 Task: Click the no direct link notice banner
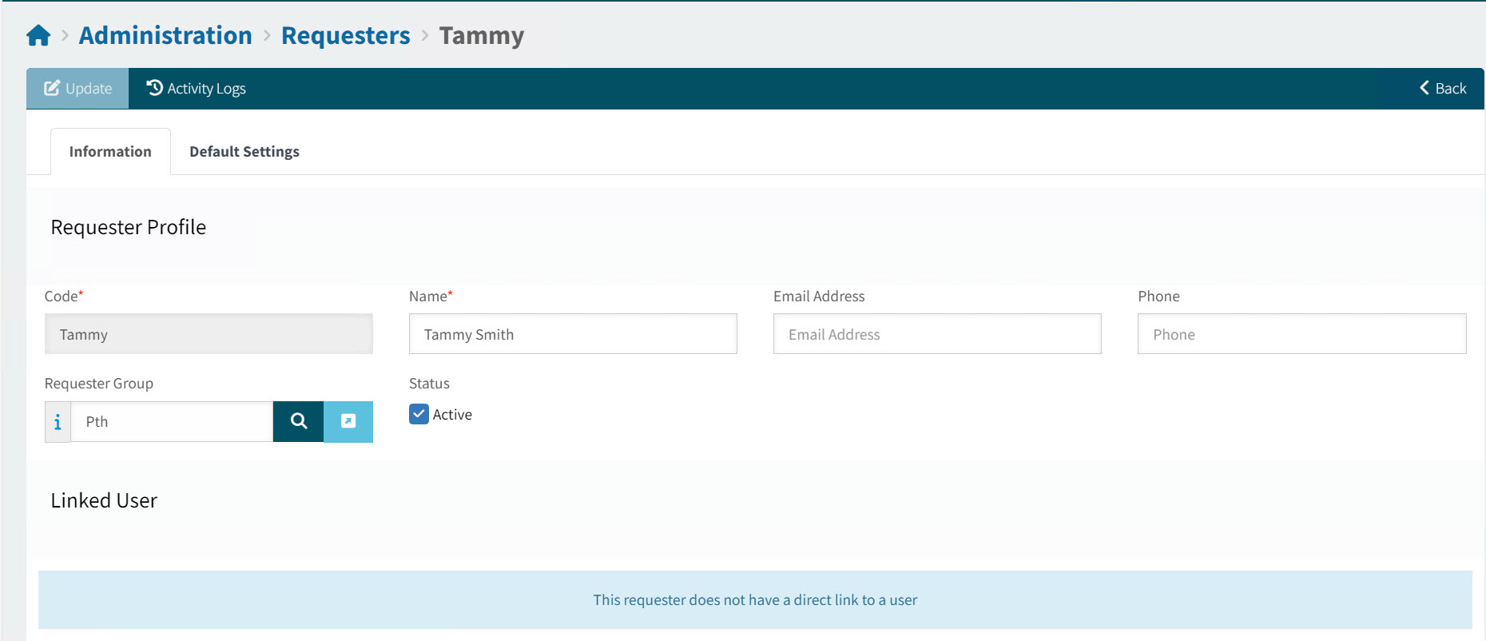click(x=754, y=600)
